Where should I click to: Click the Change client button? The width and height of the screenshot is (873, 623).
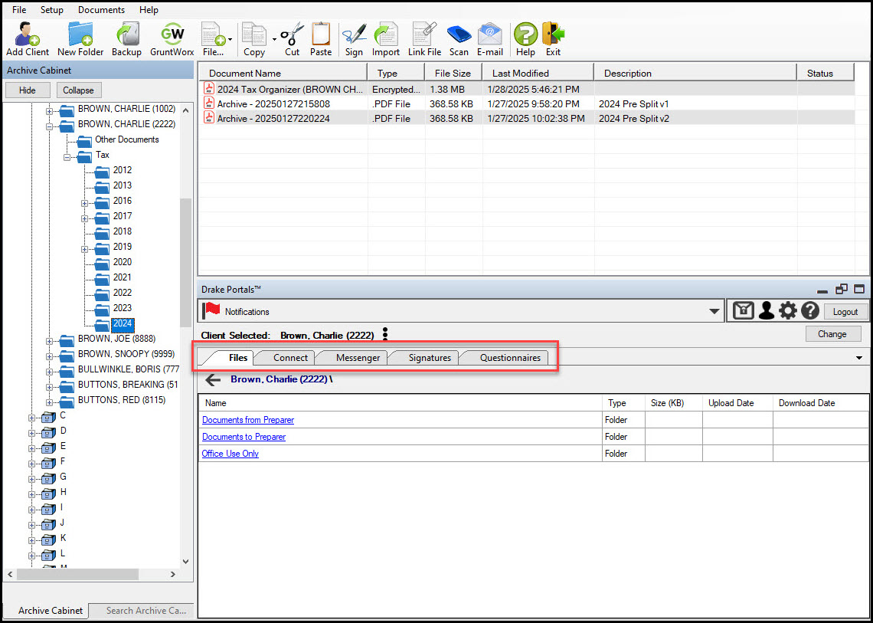(x=832, y=334)
